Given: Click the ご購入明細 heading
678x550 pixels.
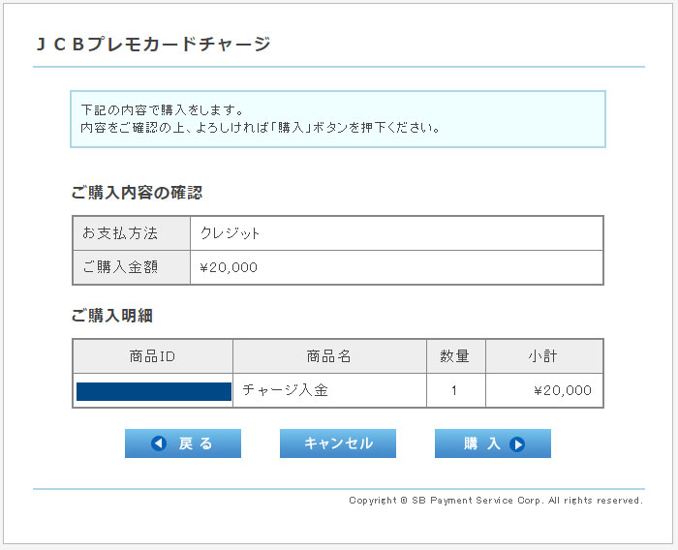Looking at the screenshot, I should (112, 316).
